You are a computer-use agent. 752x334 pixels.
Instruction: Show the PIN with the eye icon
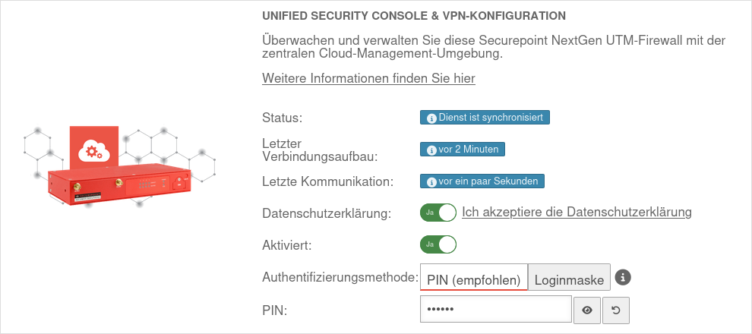pos(586,310)
